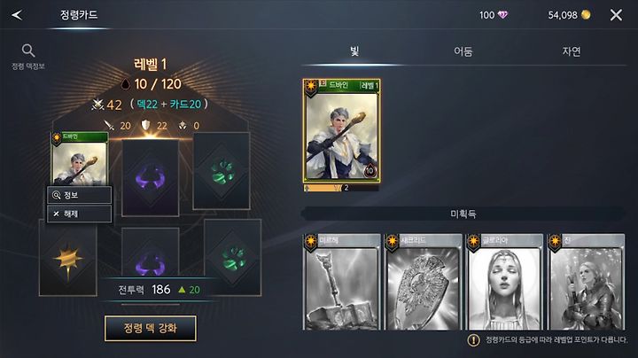Choose 해제 to unequip the card

pyautogui.click(x=80, y=214)
